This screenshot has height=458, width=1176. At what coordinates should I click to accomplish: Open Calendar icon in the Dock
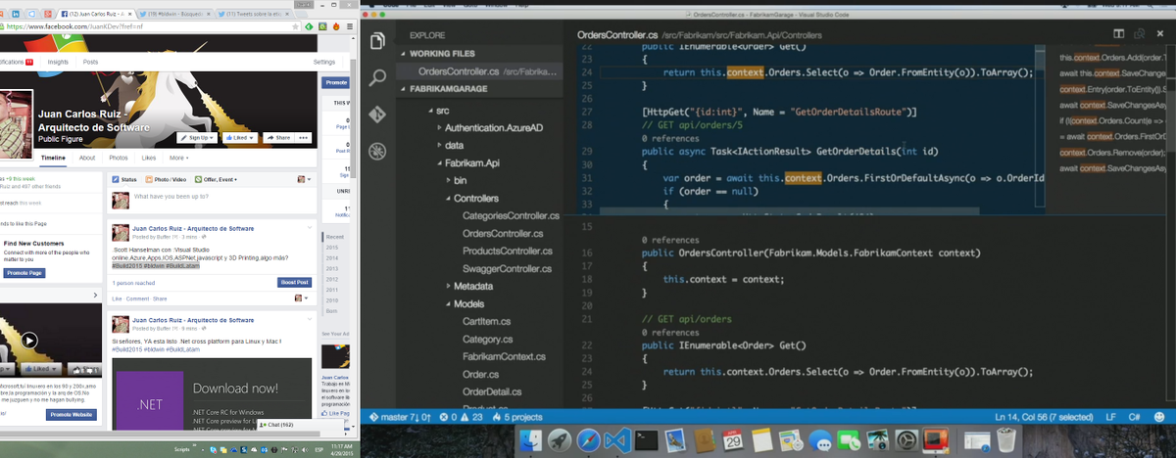[x=733, y=442]
